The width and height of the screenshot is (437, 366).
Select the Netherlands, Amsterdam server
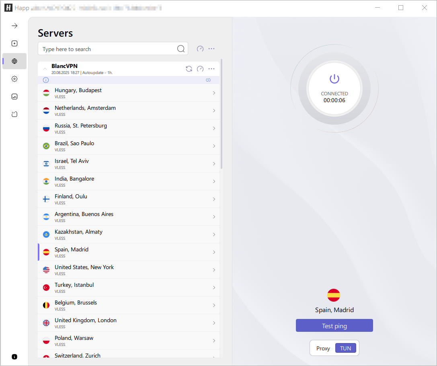pyautogui.click(x=121, y=111)
